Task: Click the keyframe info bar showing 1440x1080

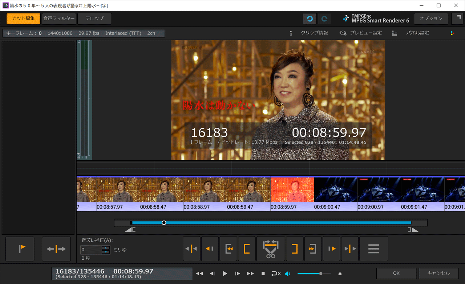Action: [84, 33]
